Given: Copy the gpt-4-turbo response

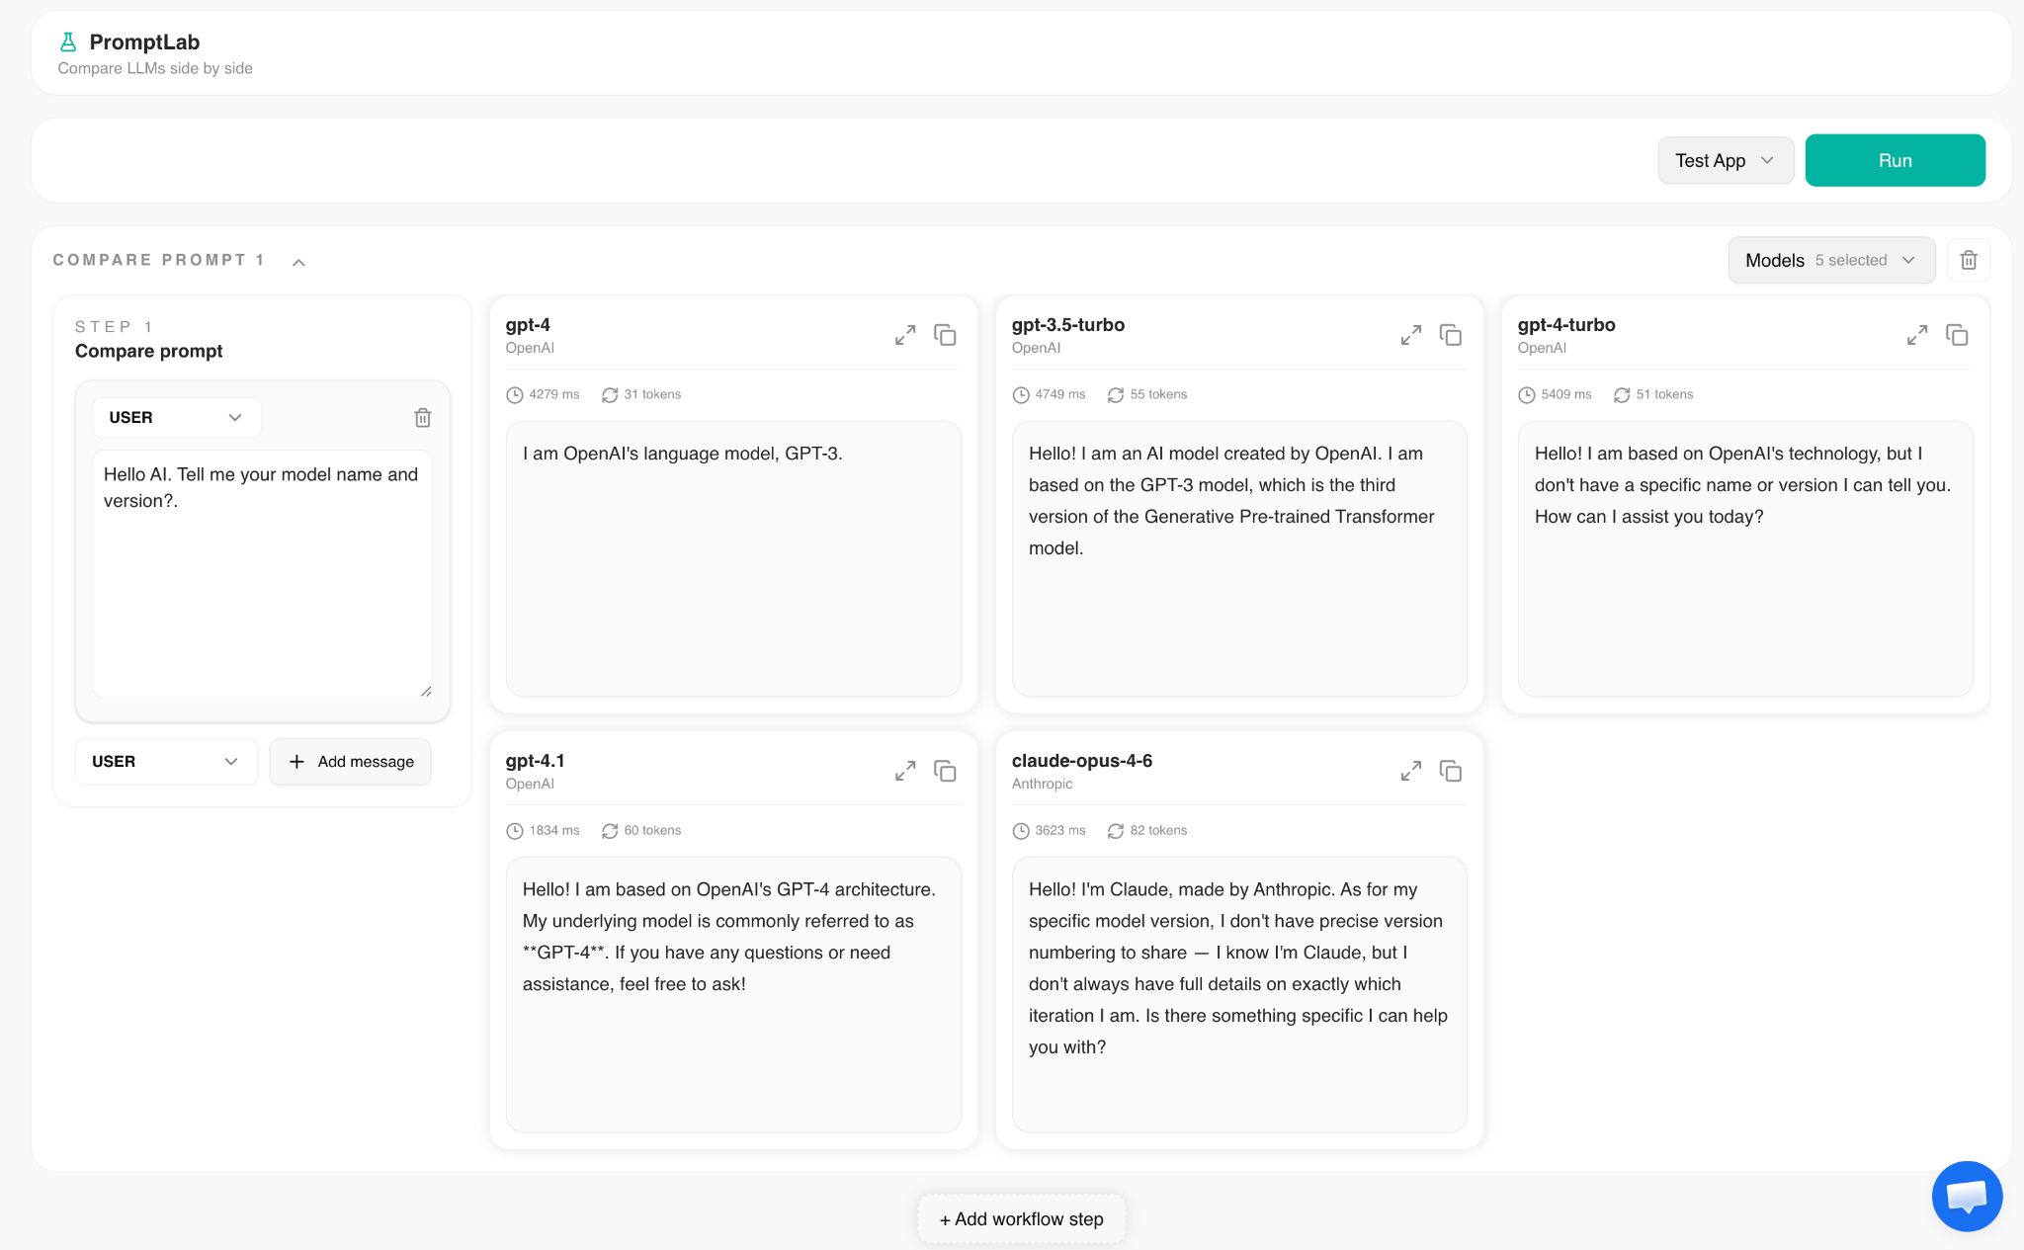Looking at the screenshot, I should click(1958, 335).
